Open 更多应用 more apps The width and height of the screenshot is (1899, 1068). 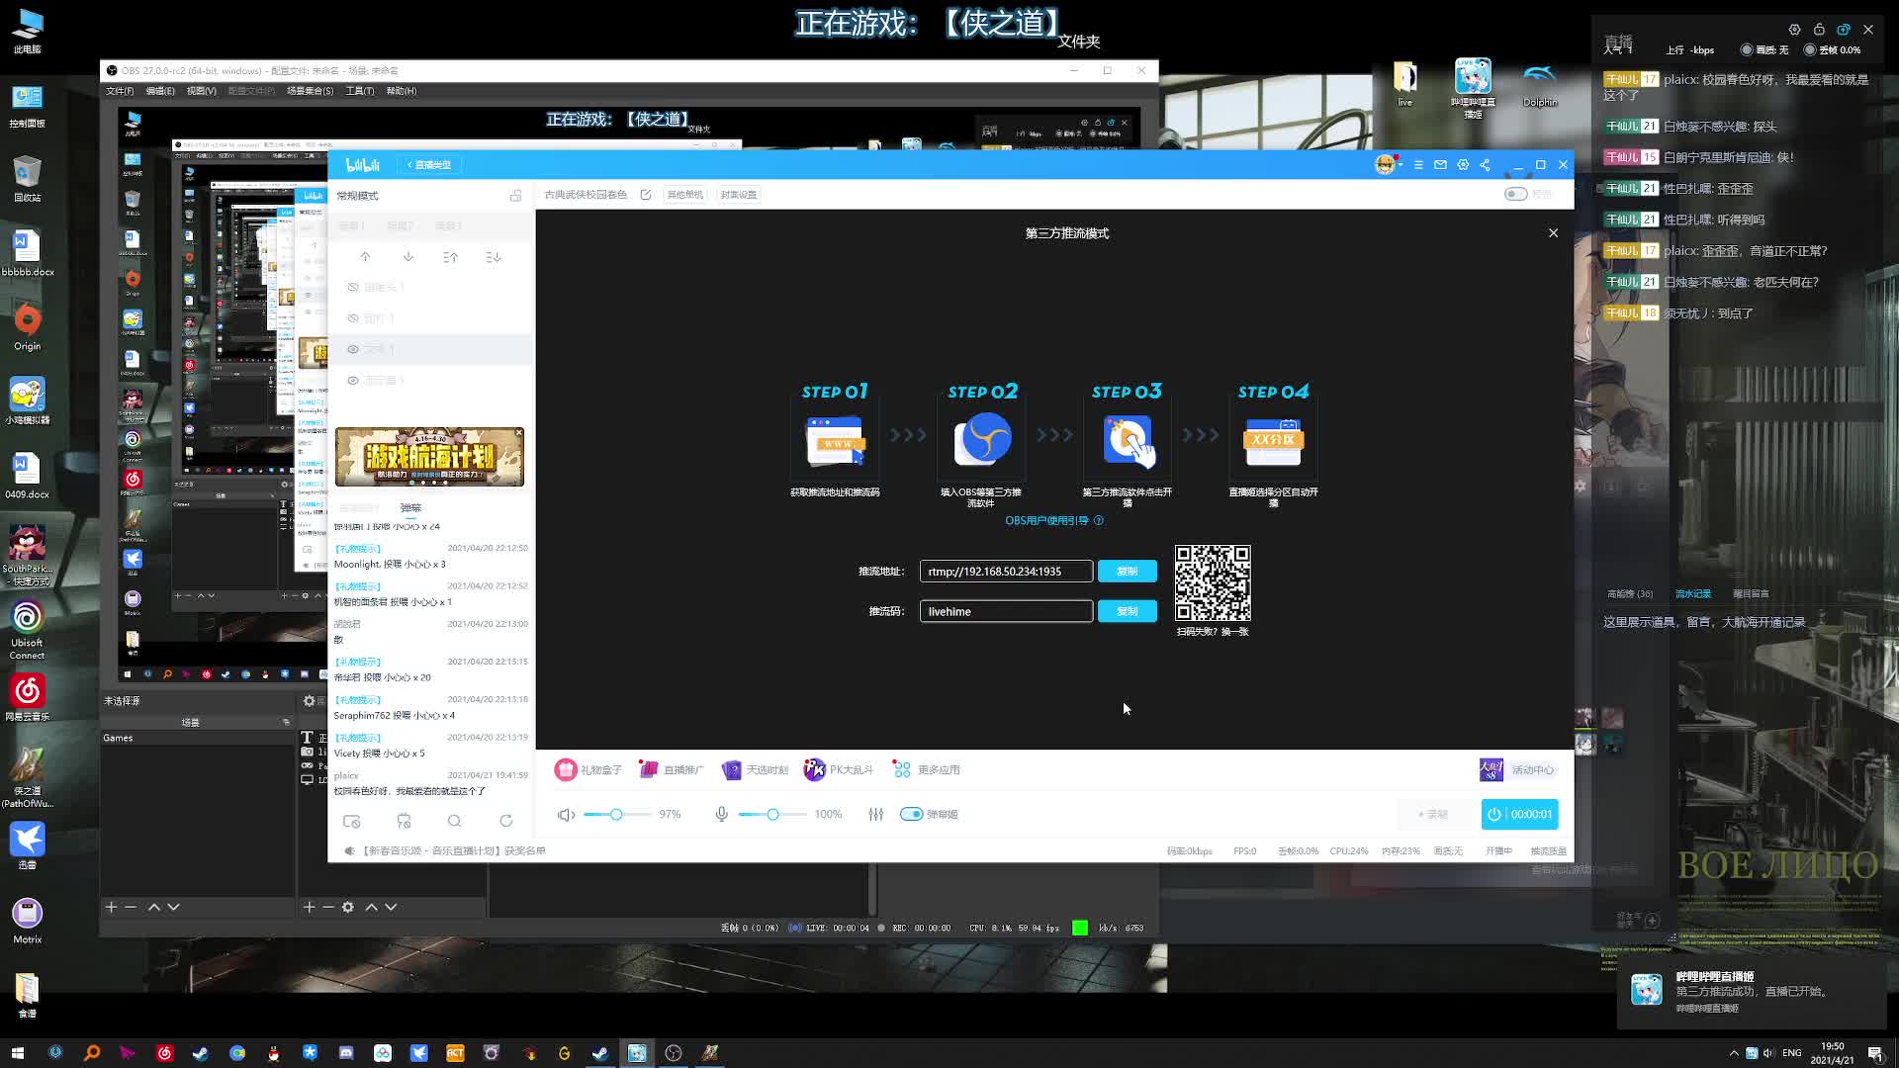(x=927, y=770)
